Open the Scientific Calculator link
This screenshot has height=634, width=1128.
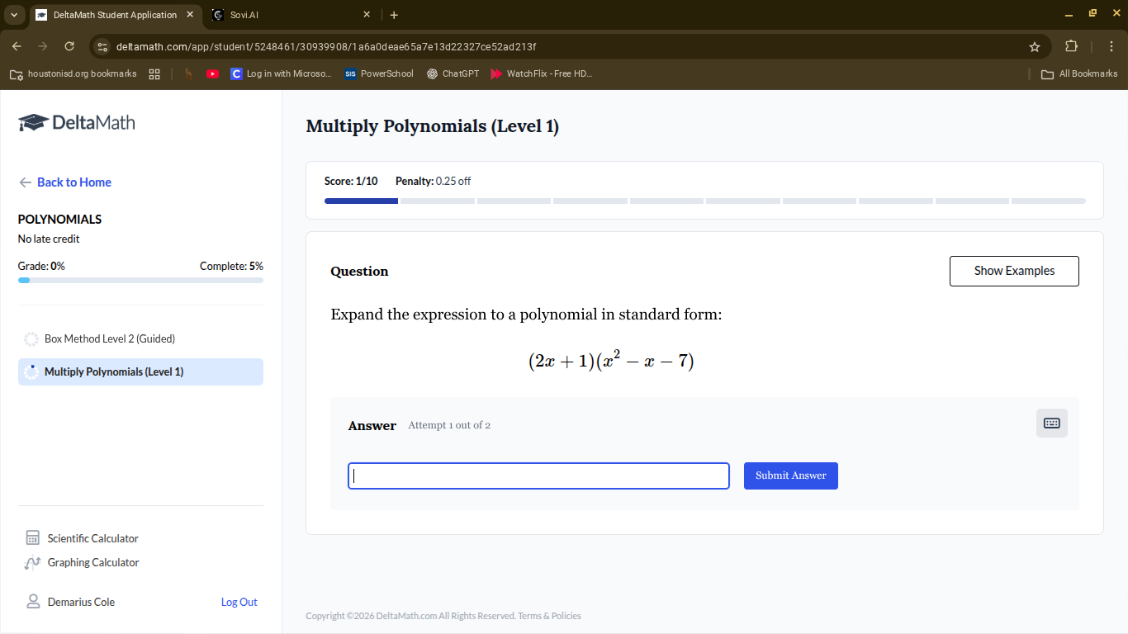93,538
